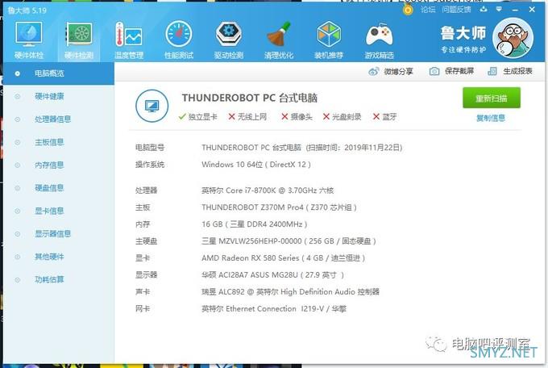
Task: Click 16 GB DDR4 2400MHz memory value
Action: [254, 224]
